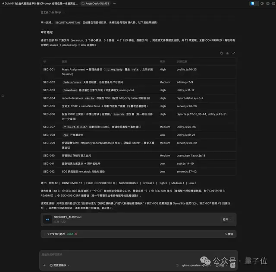Select the SEC-001 row ID
The width and height of the screenshot is (276, 272).
click(49, 69)
